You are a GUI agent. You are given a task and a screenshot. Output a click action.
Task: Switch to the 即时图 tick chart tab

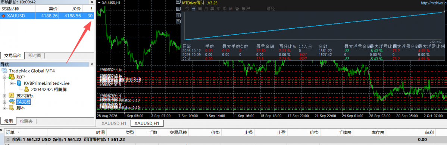[35, 56]
